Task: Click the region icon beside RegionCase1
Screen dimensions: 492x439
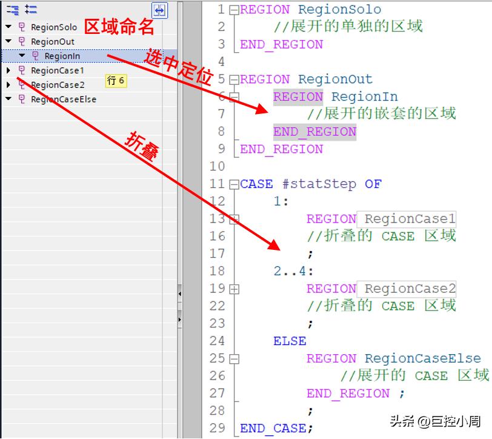Action: [x=22, y=71]
